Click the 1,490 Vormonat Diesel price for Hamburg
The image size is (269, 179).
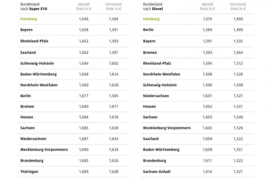pyautogui.click(x=238, y=19)
